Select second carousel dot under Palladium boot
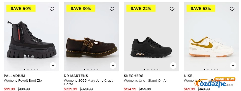Image resolution: width=241 pixels, height=91 pixels. [x=28, y=70]
